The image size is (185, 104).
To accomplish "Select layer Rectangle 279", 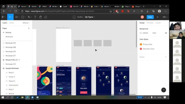I will tap(10, 43).
